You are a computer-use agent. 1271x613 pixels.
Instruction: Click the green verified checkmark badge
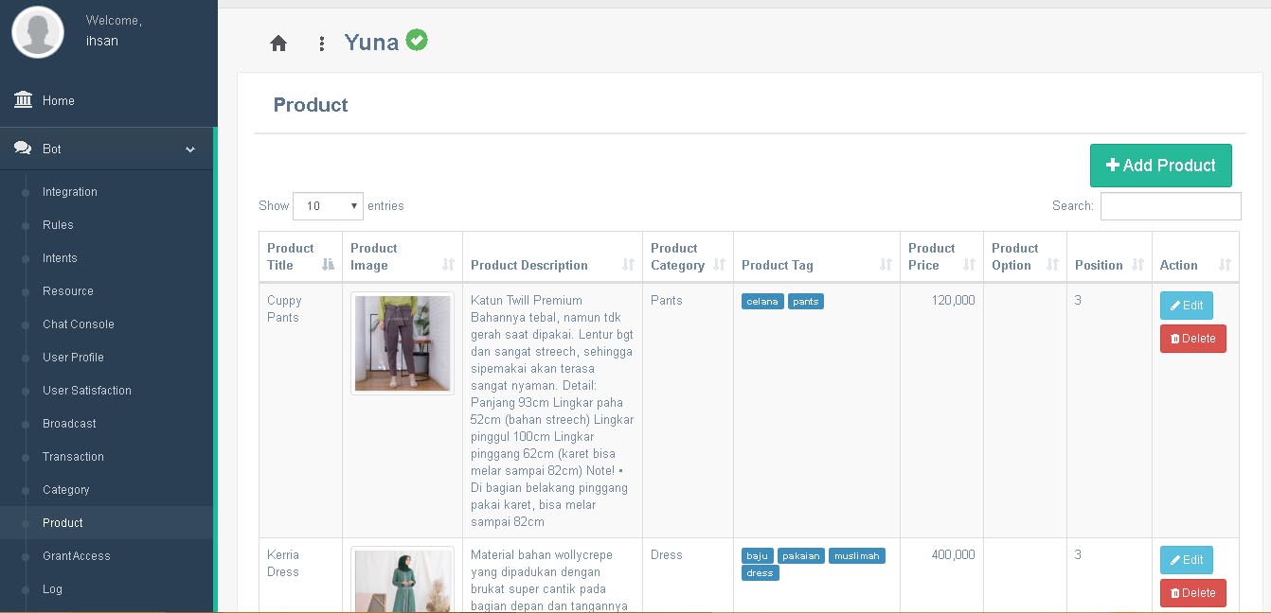click(417, 40)
